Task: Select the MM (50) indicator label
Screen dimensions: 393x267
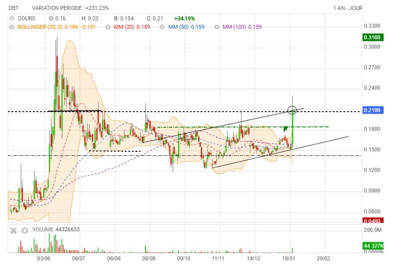Action: (178, 27)
